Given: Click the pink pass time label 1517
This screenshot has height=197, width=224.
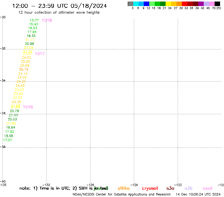Looking at the screenshot, I should 40,54.
